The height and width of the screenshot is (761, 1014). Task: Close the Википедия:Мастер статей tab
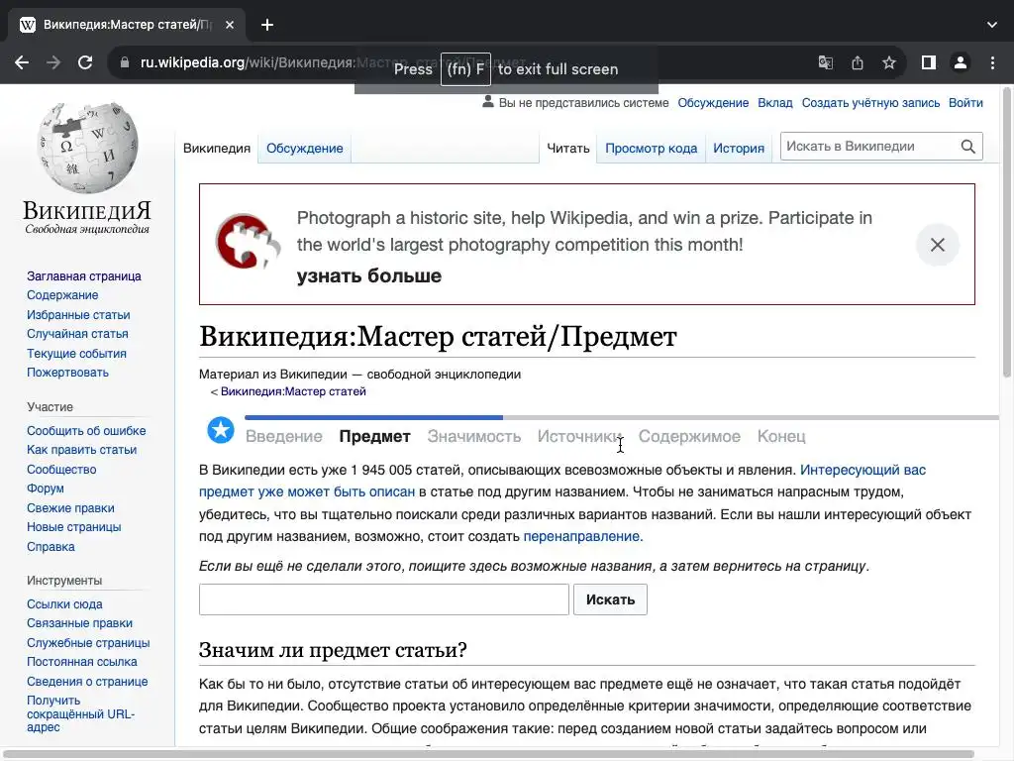tap(230, 25)
